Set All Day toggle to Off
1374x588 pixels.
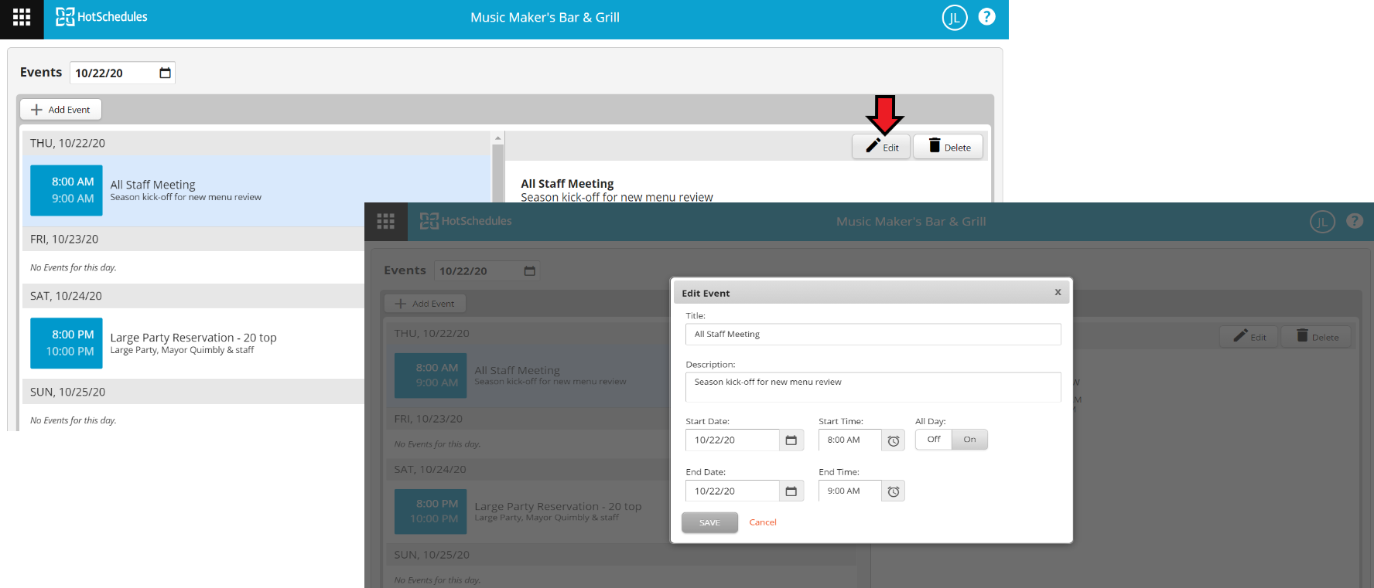pos(934,439)
